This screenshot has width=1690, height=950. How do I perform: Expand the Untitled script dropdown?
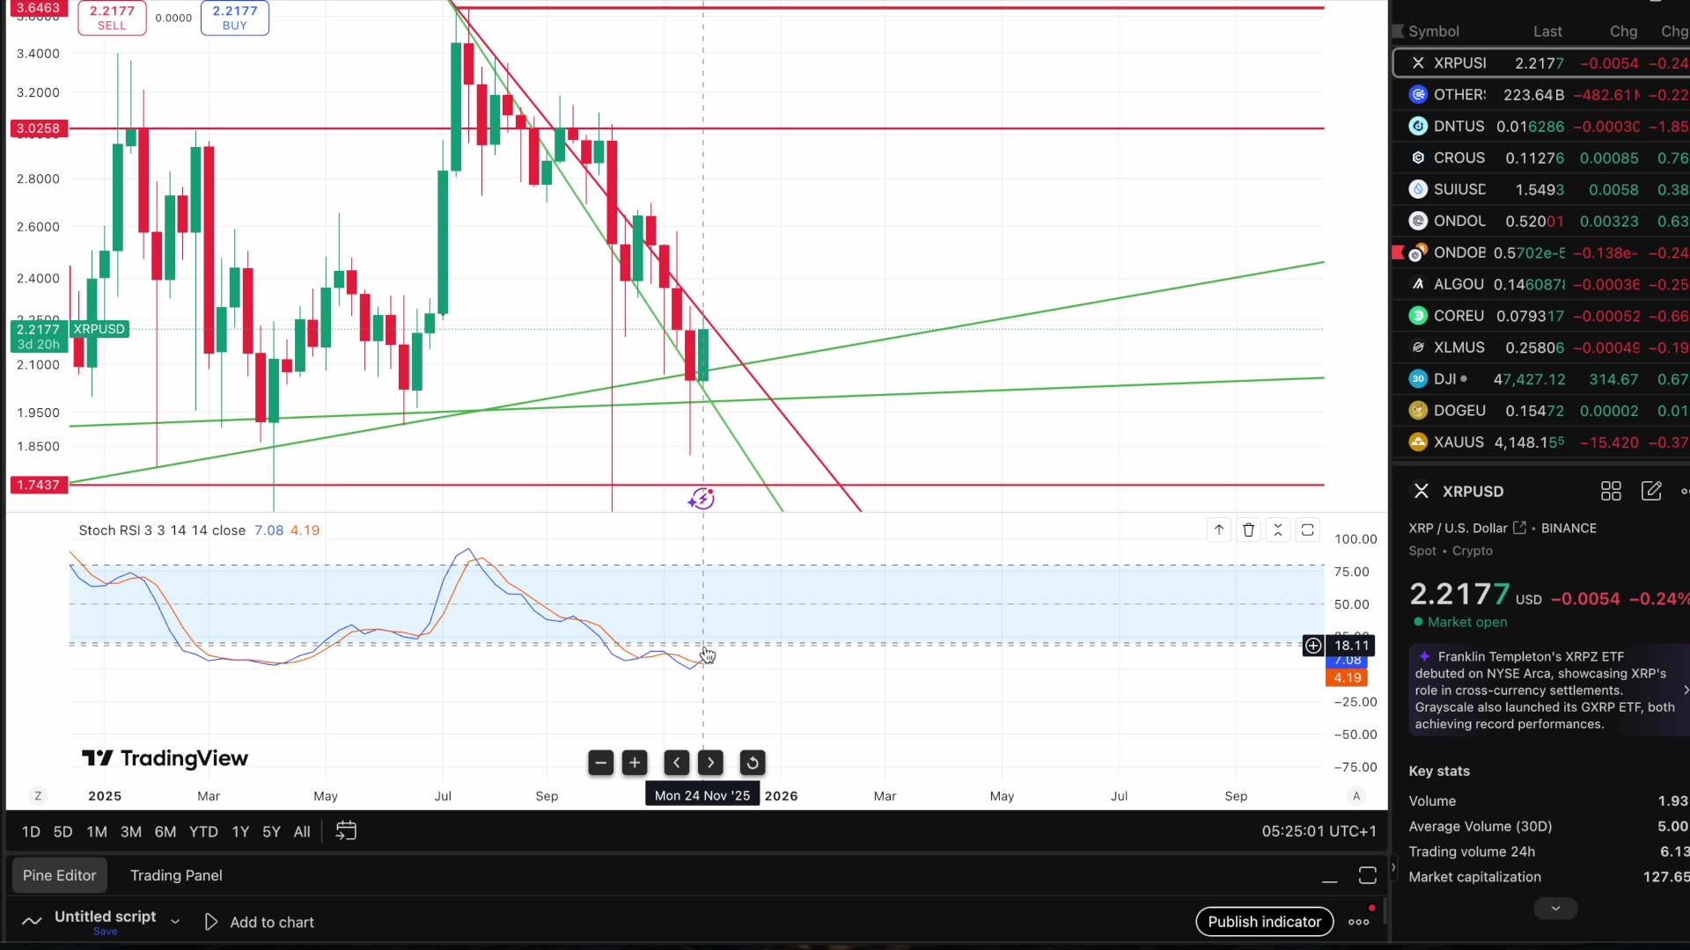(x=175, y=922)
